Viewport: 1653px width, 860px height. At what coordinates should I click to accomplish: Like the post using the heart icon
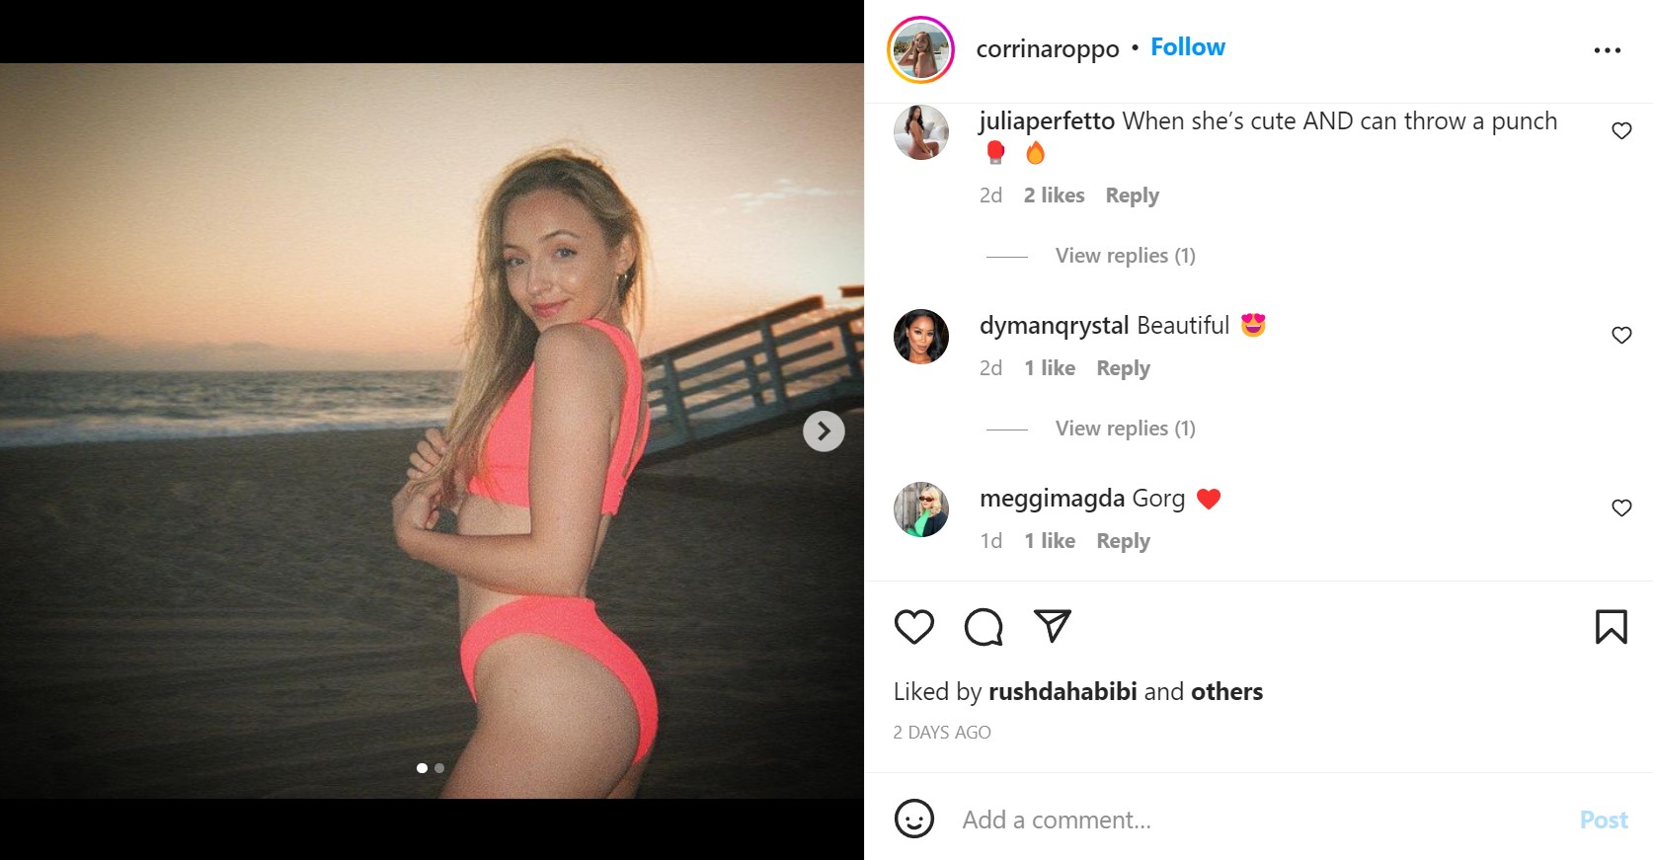click(914, 626)
